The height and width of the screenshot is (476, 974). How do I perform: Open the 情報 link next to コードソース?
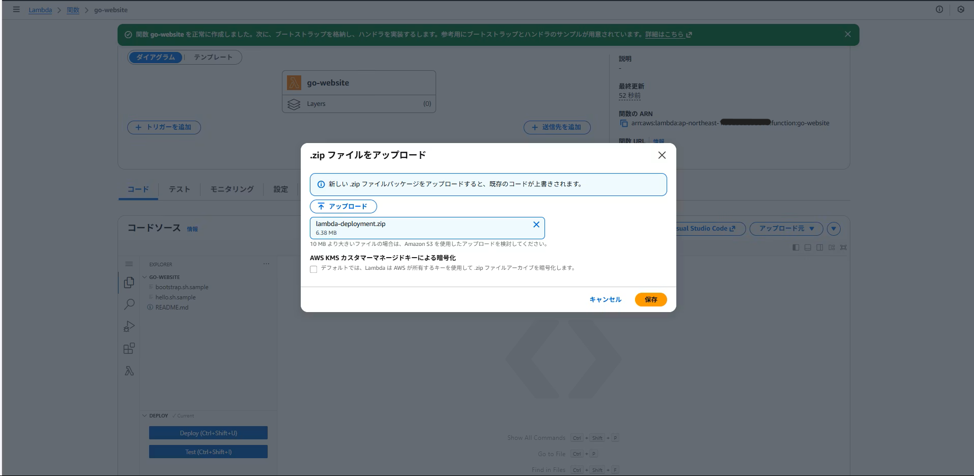click(192, 229)
